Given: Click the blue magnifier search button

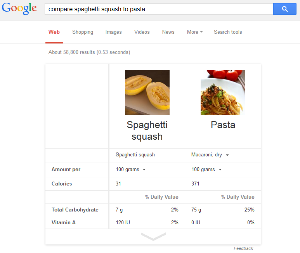Looking at the screenshot, I should pyautogui.click(x=284, y=9).
